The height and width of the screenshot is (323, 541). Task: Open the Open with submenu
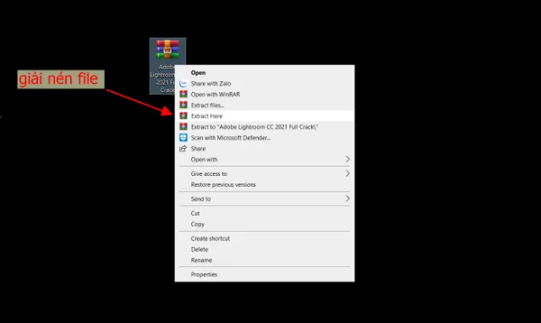[265, 160]
